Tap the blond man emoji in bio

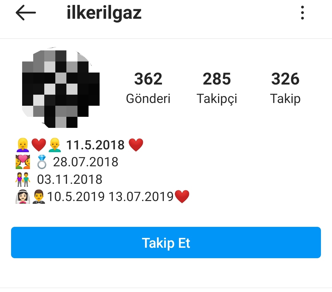(x=55, y=145)
